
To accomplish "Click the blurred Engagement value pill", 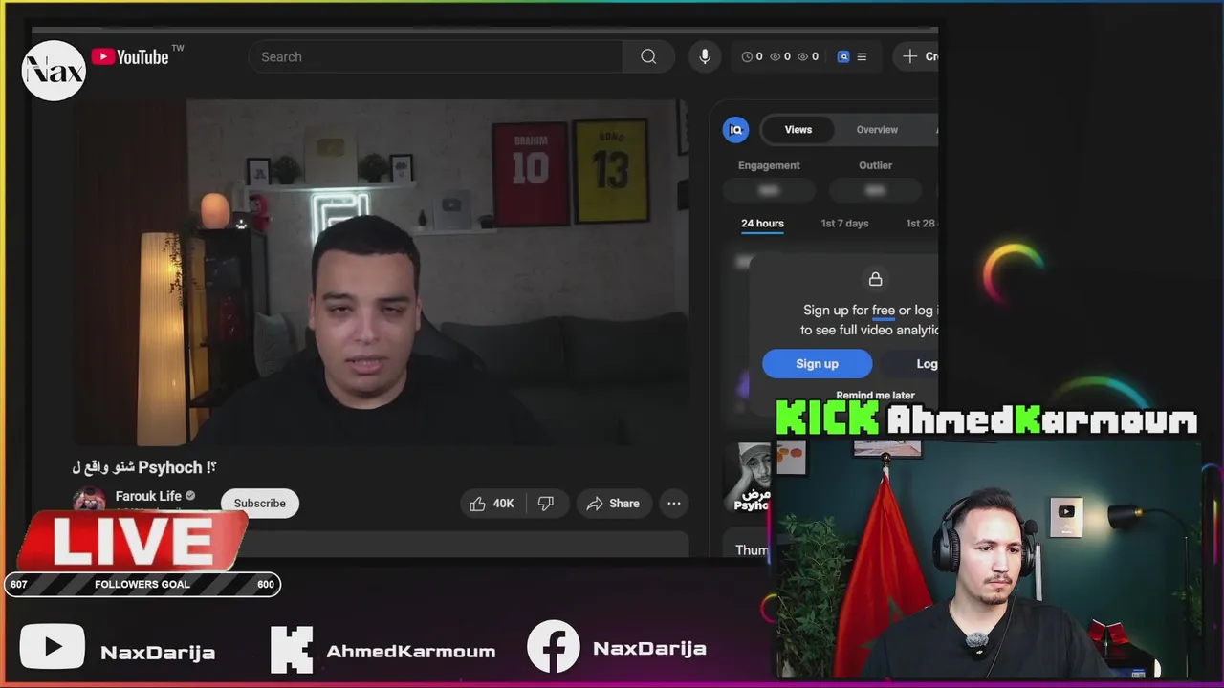I will tap(769, 190).
